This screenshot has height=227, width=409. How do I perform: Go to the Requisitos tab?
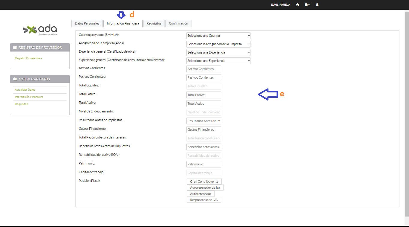click(154, 24)
